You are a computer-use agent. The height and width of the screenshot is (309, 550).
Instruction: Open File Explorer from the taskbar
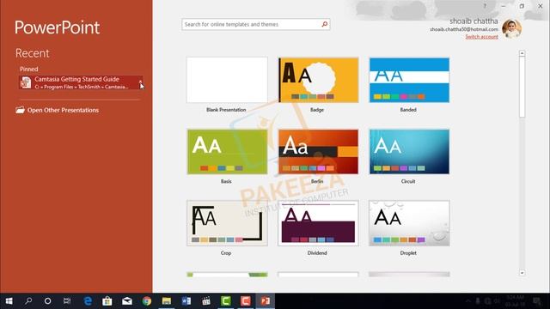tap(167, 301)
